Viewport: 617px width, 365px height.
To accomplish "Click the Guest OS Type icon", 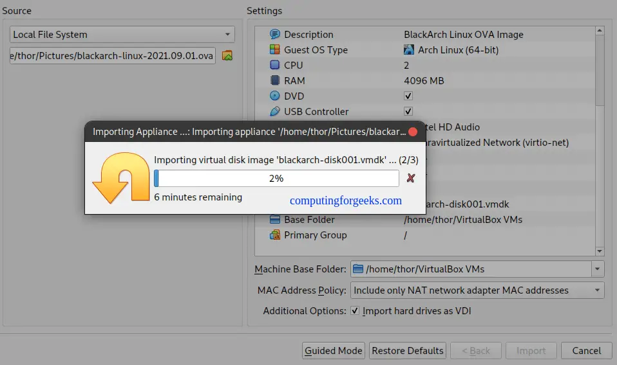I will pyautogui.click(x=274, y=50).
